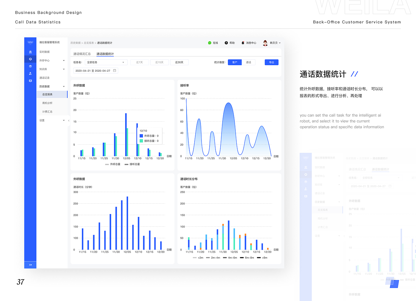The height and width of the screenshot is (301, 416).
Task: Select 通话 statistics dimension
Action: tap(249, 62)
